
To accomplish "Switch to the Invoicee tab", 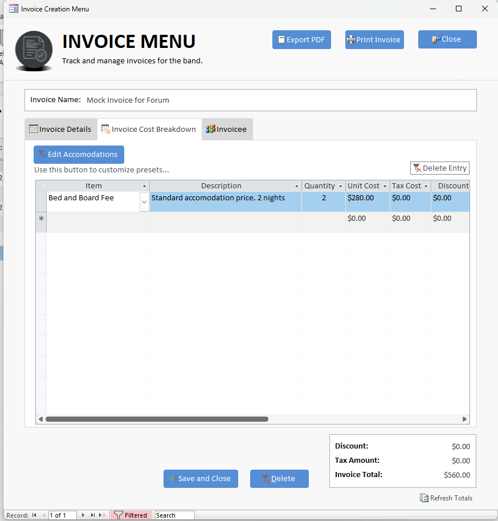I will (x=227, y=130).
